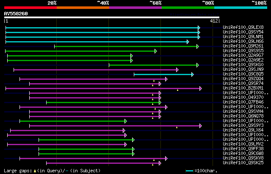Open the UniRef100_Q9M261 hit label
Viewport: 271px width, 174px height.
coord(243,46)
